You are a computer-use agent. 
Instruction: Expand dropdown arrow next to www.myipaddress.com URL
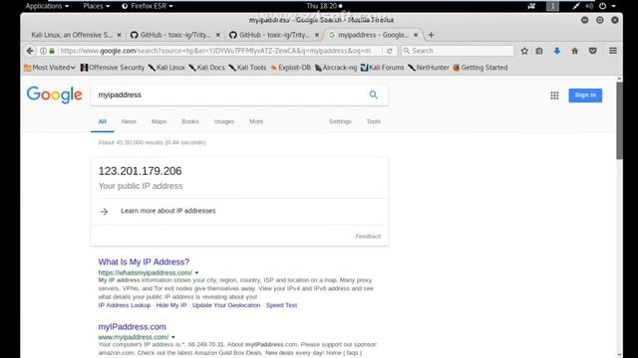tap(172, 337)
